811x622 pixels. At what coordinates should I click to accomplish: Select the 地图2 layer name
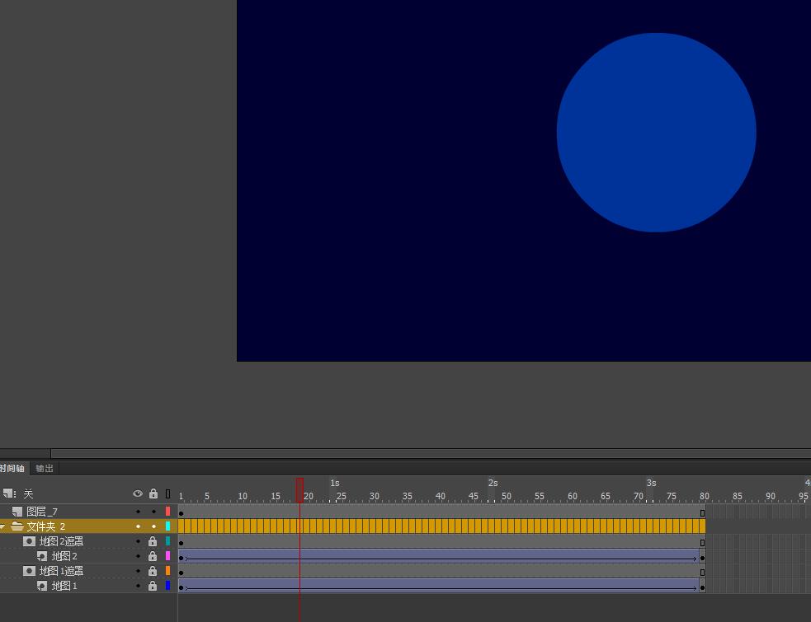point(64,556)
